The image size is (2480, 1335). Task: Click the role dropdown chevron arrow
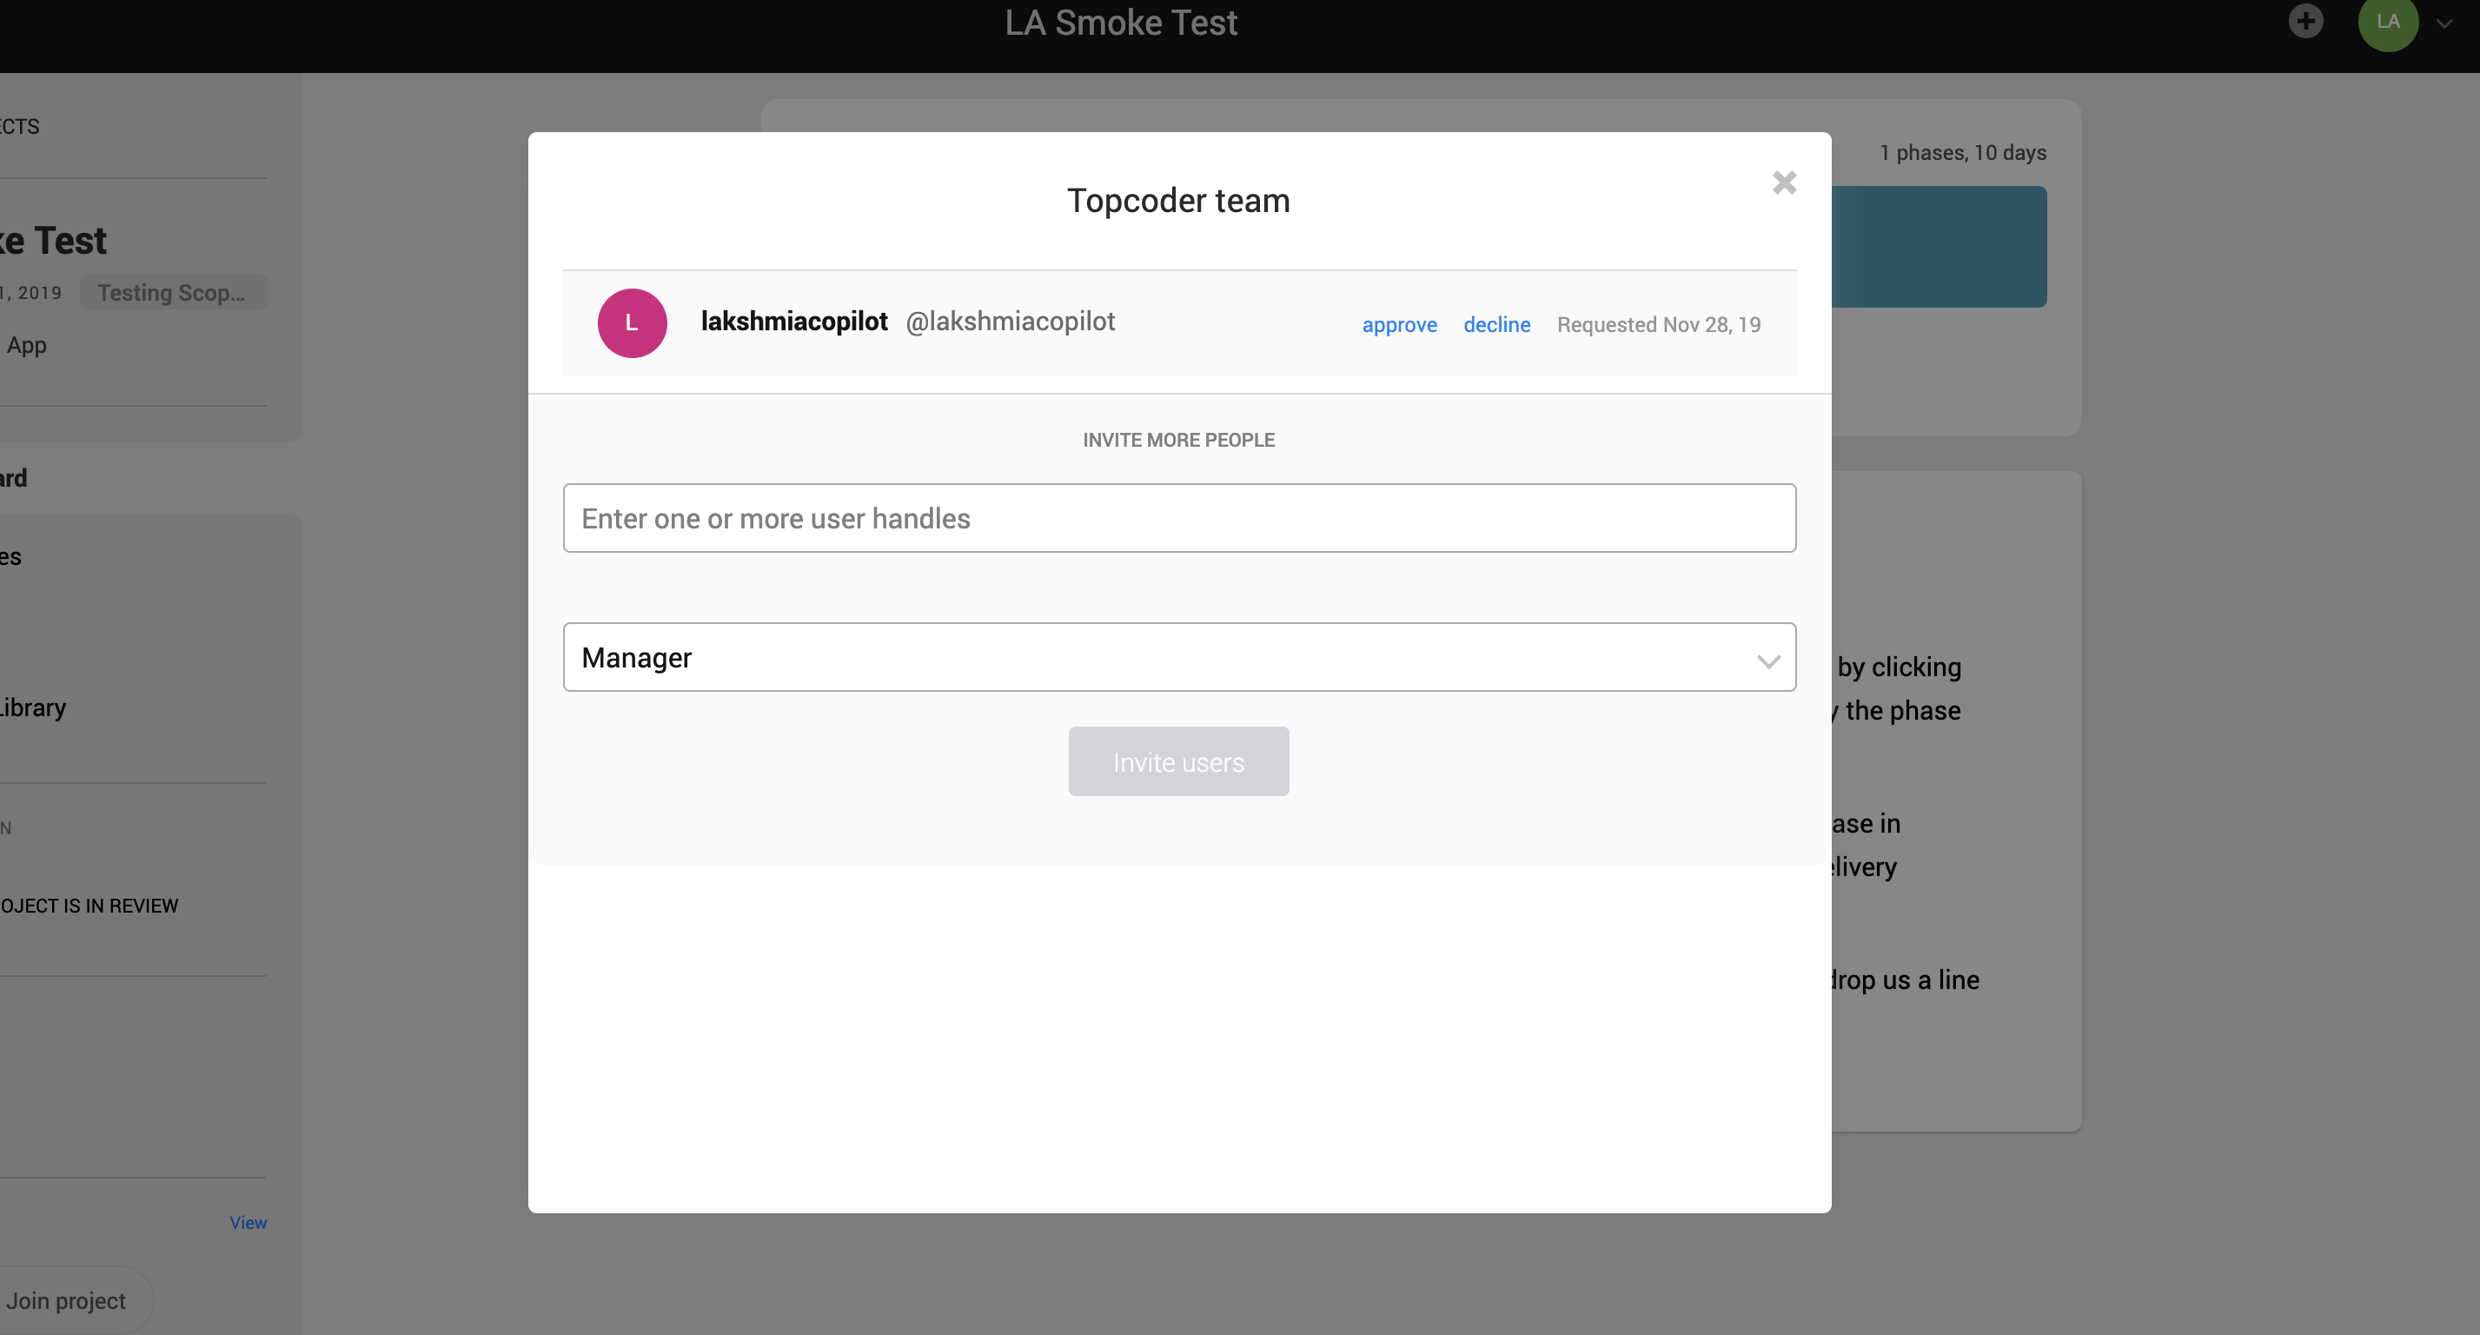(1767, 661)
